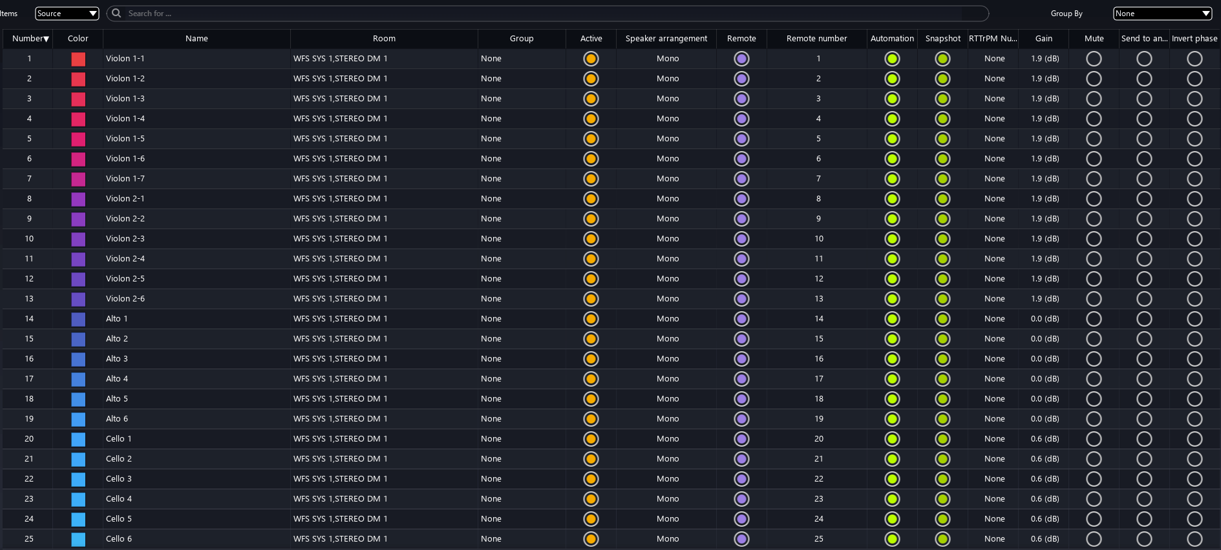Click Snapshot indicator for Alto 1

point(942,319)
